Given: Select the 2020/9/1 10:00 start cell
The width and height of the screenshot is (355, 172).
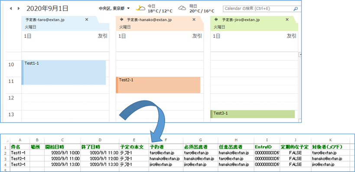Looking at the screenshot, I should [x=62, y=153].
